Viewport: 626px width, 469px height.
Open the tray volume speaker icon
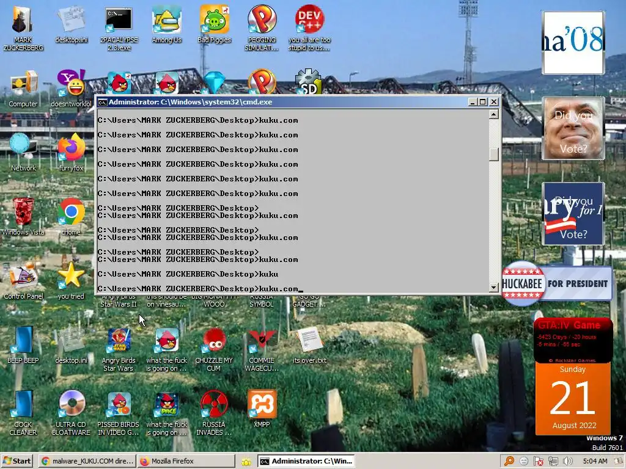567,461
